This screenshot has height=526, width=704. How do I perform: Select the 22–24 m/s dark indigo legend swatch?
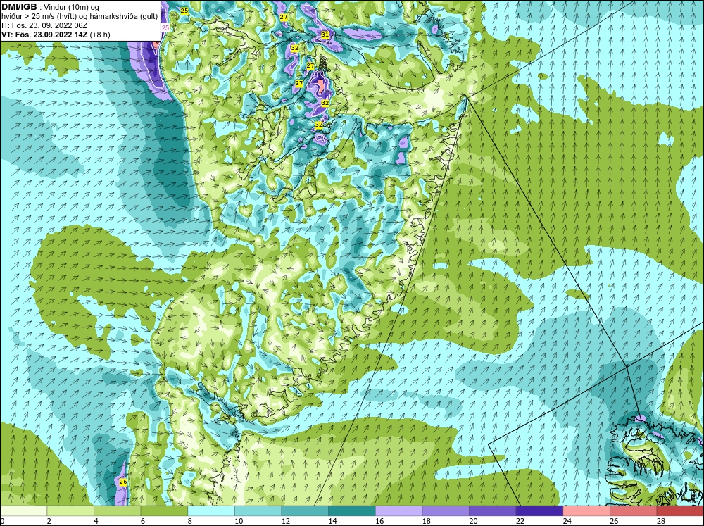(539, 511)
